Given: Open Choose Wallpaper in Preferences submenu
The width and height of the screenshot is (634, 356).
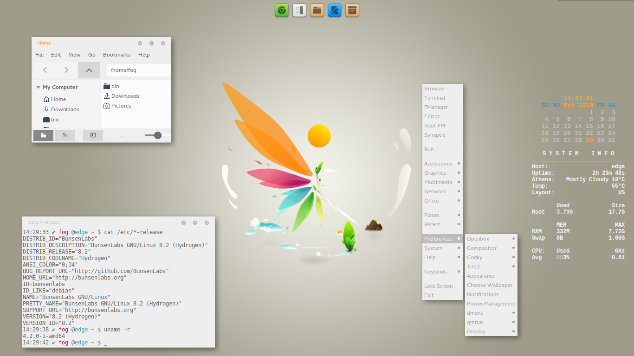Looking at the screenshot, I should tap(491, 285).
